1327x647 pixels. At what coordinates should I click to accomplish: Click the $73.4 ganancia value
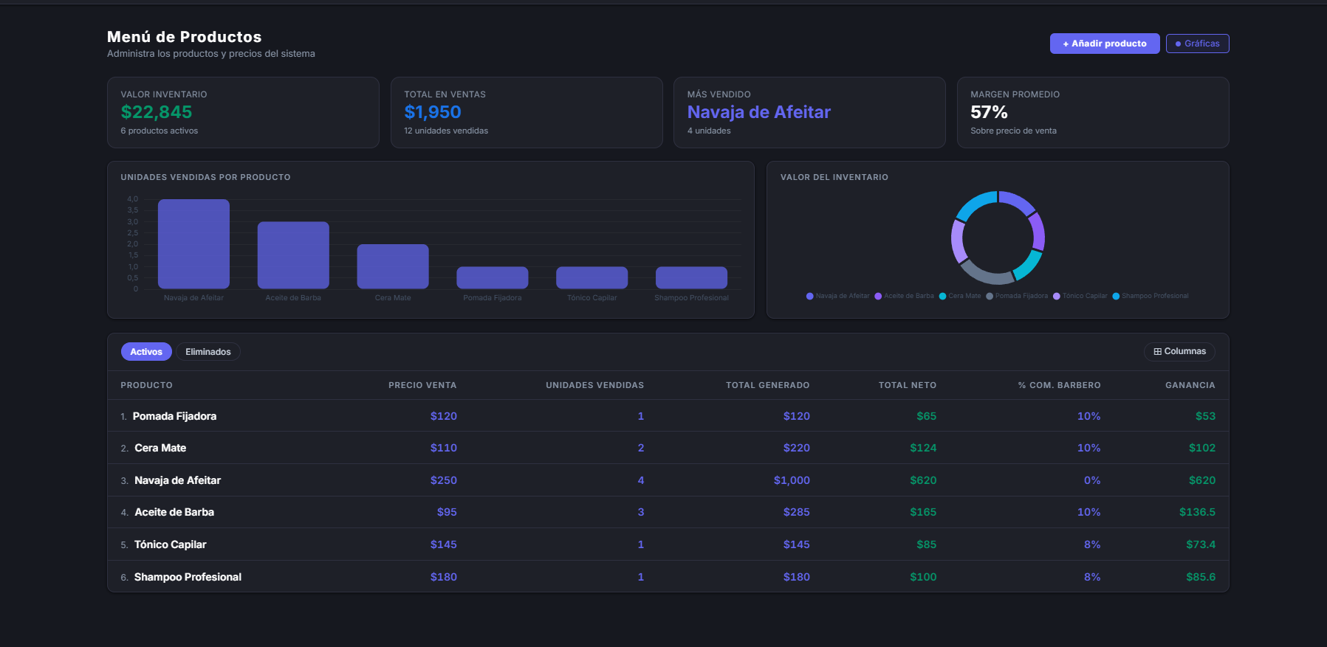(x=1201, y=544)
